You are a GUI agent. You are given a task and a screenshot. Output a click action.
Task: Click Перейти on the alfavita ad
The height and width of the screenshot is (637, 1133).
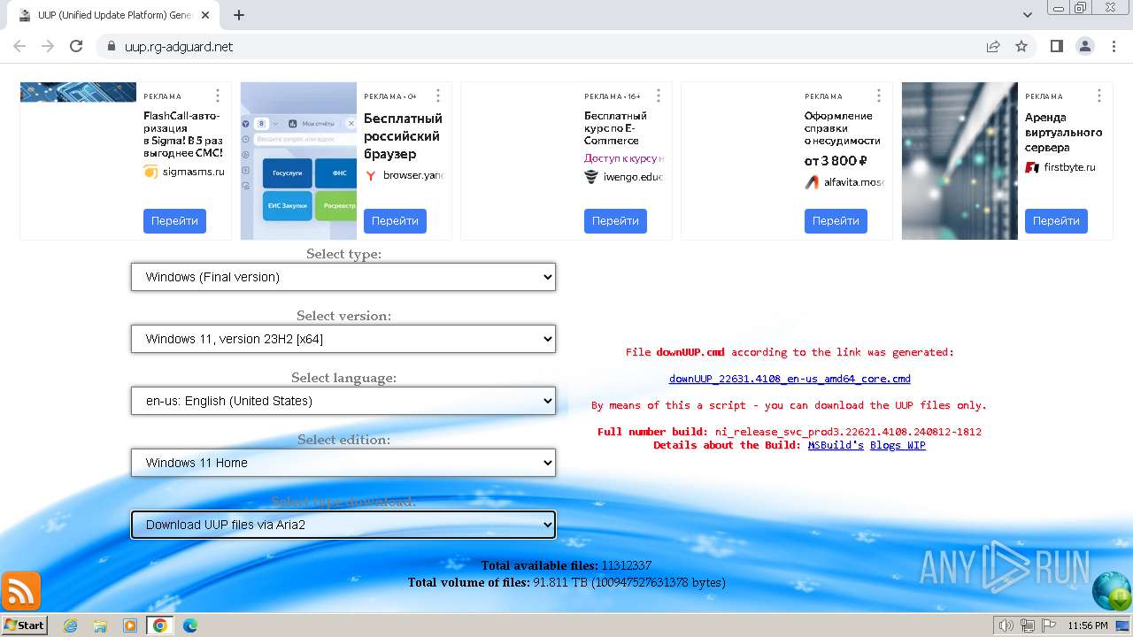point(836,221)
